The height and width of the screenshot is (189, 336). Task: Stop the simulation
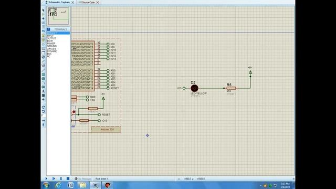(68, 178)
